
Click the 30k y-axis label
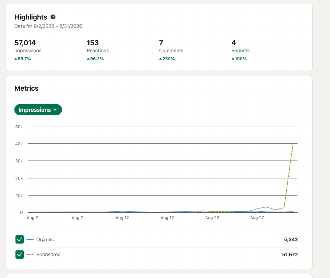pos(19,161)
